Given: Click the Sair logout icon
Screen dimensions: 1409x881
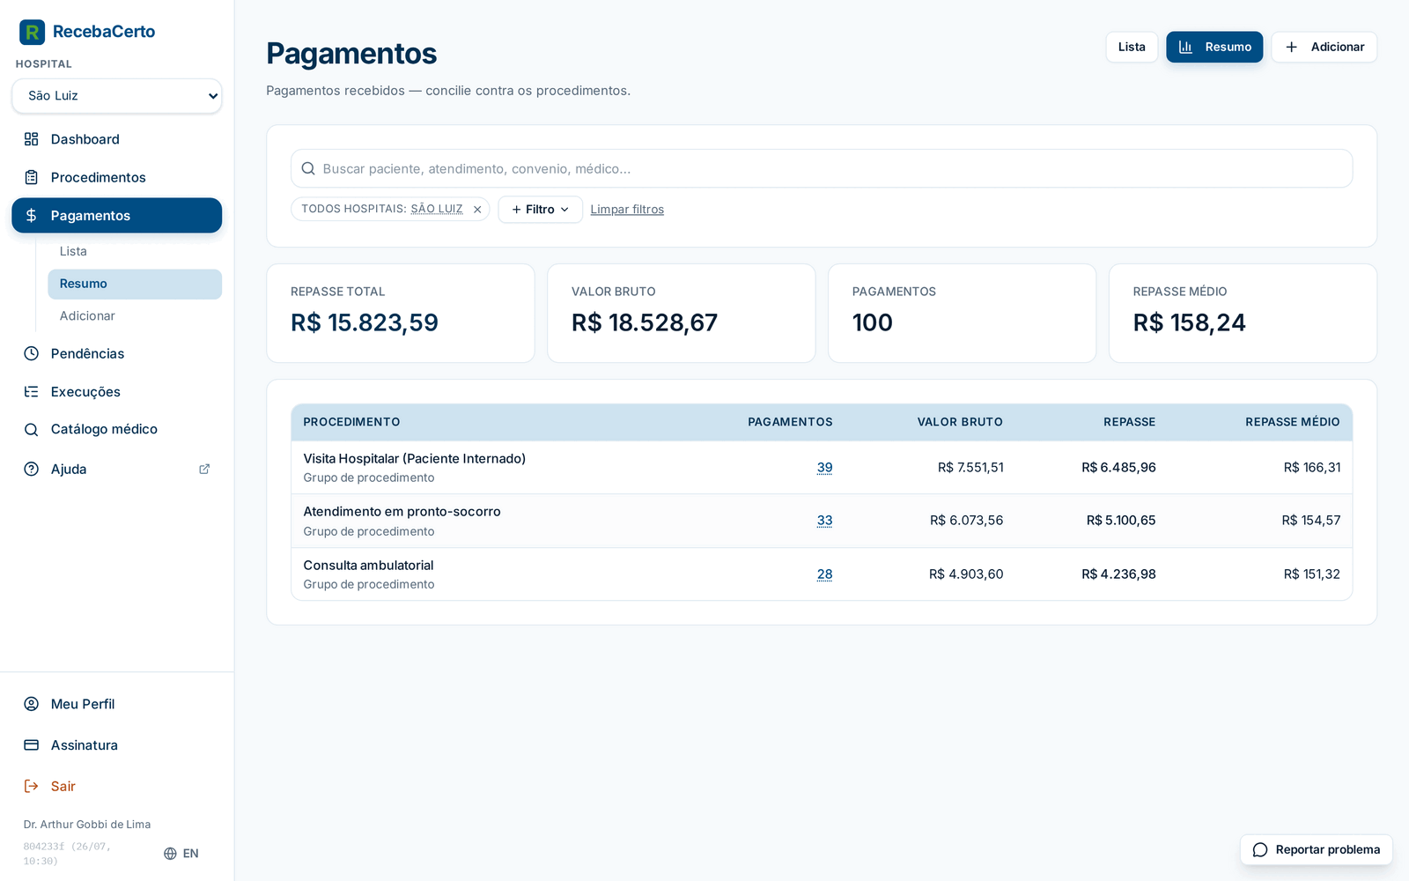Looking at the screenshot, I should 32,786.
